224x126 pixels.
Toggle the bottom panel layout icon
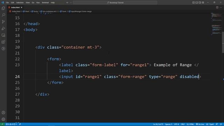pyautogui.click(x=197, y=2)
